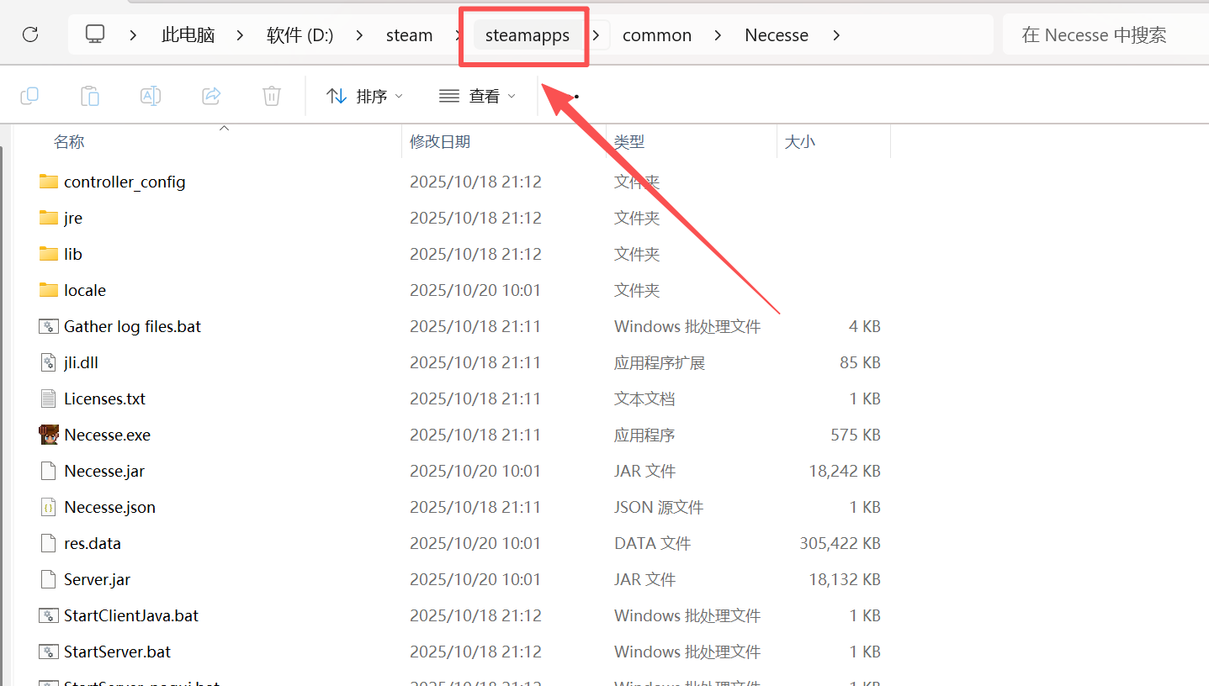Viewport: 1209px width, 686px height.
Task: Click the This PC monitor icon in the address bar
Action: coord(95,34)
